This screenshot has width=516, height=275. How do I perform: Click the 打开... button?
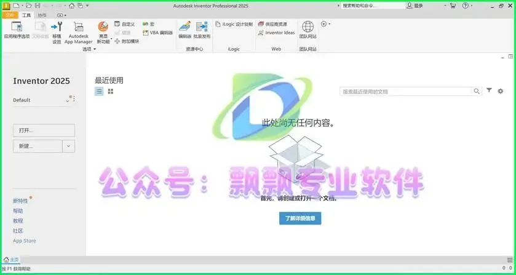tap(44, 130)
